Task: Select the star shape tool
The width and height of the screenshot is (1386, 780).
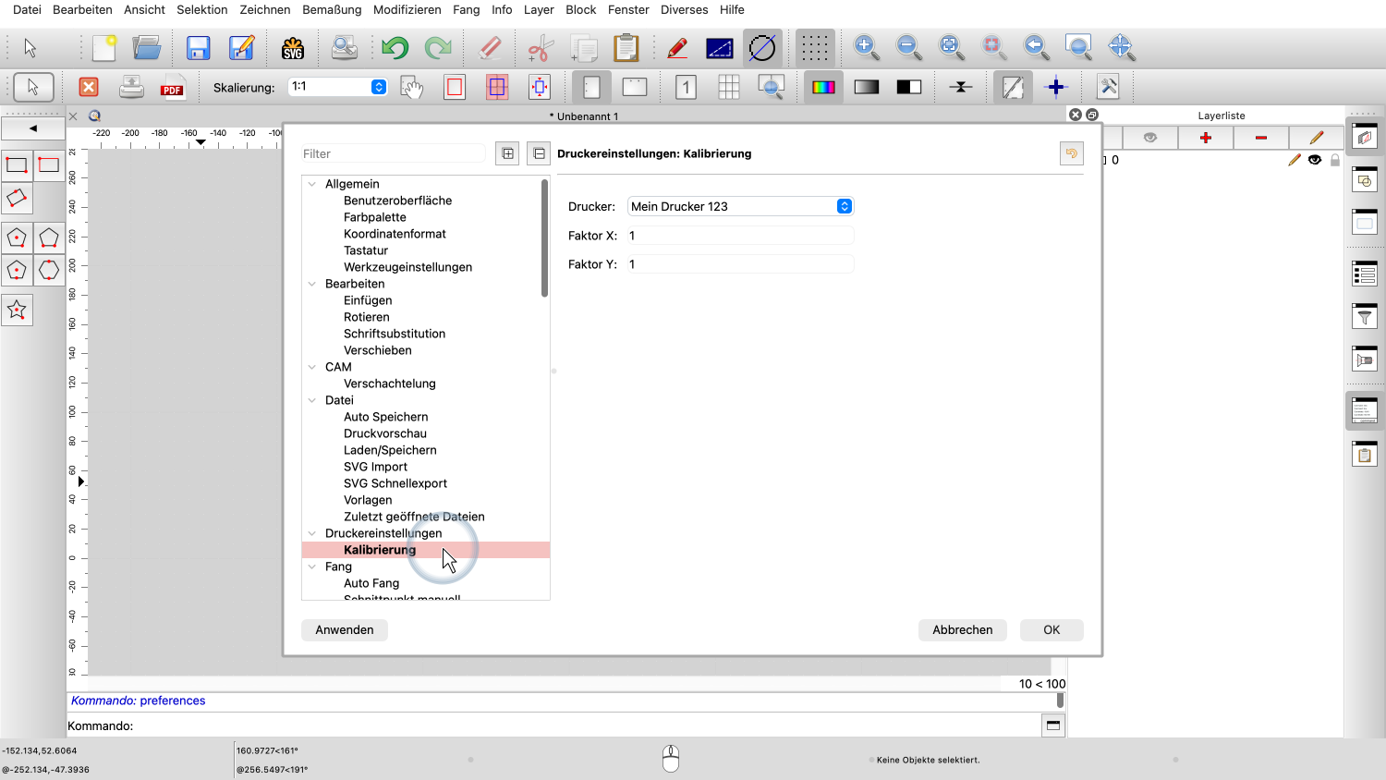Action: pos(17,311)
